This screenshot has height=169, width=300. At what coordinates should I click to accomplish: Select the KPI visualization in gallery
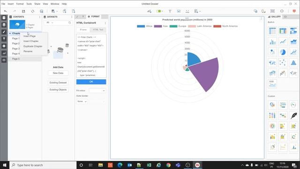click(272, 84)
